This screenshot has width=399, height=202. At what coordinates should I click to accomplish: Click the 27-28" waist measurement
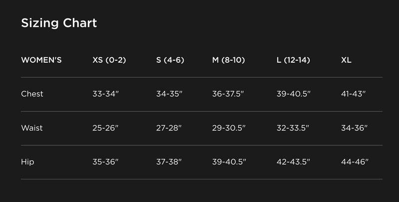[x=169, y=128]
